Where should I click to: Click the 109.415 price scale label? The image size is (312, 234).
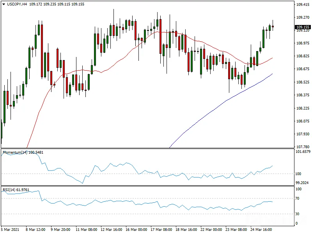tap(303, 5)
